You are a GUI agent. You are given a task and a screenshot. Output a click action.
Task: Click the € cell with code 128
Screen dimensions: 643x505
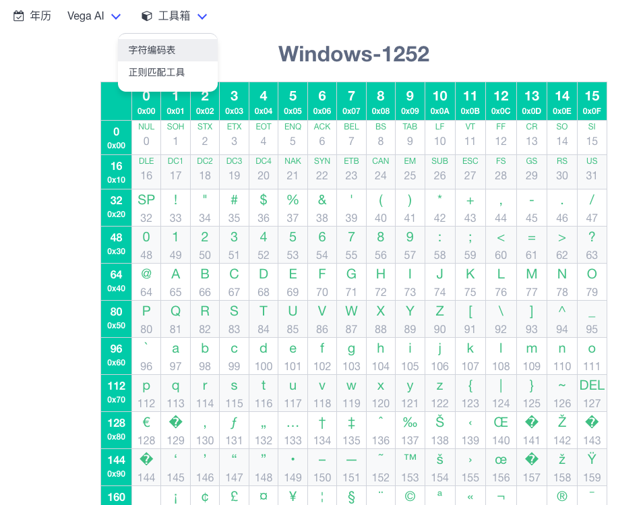[x=146, y=430]
